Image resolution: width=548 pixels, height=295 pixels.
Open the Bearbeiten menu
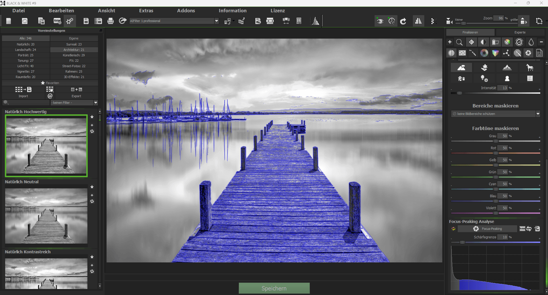pyautogui.click(x=61, y=11)
